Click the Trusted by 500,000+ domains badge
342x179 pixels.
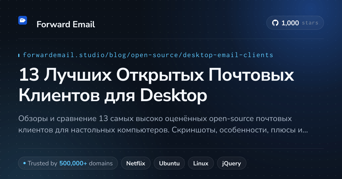pyautogui.click(x=68, y=163)
